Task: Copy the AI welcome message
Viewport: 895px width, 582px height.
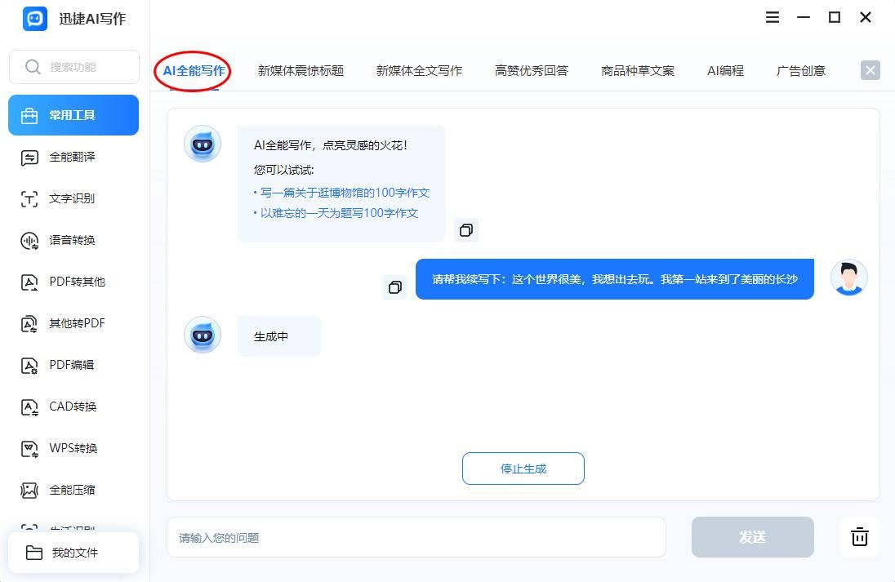Action: (466, 230)
